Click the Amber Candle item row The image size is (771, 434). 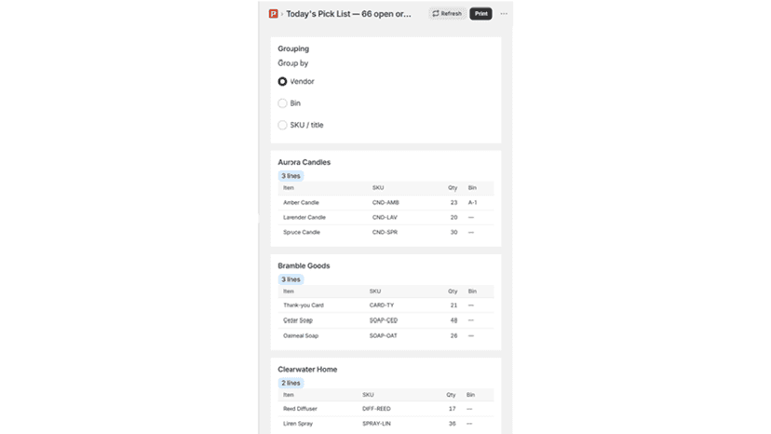[x=386, y=203]
